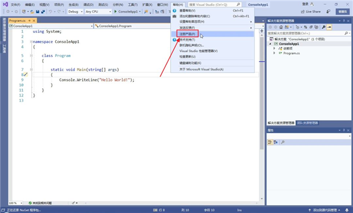Select About Microsoft Visual Studio (A) item
This screenshot has height=213, width=353.
[x=212, y=69]
